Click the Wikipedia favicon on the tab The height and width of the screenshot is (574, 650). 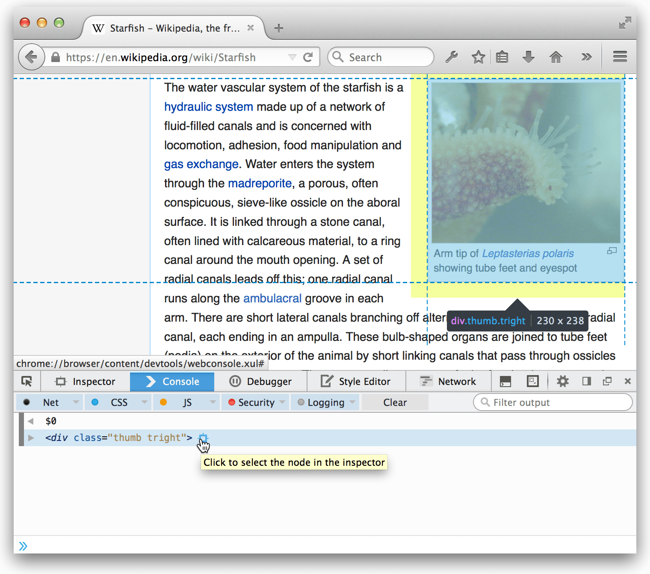tap(98, 28)
